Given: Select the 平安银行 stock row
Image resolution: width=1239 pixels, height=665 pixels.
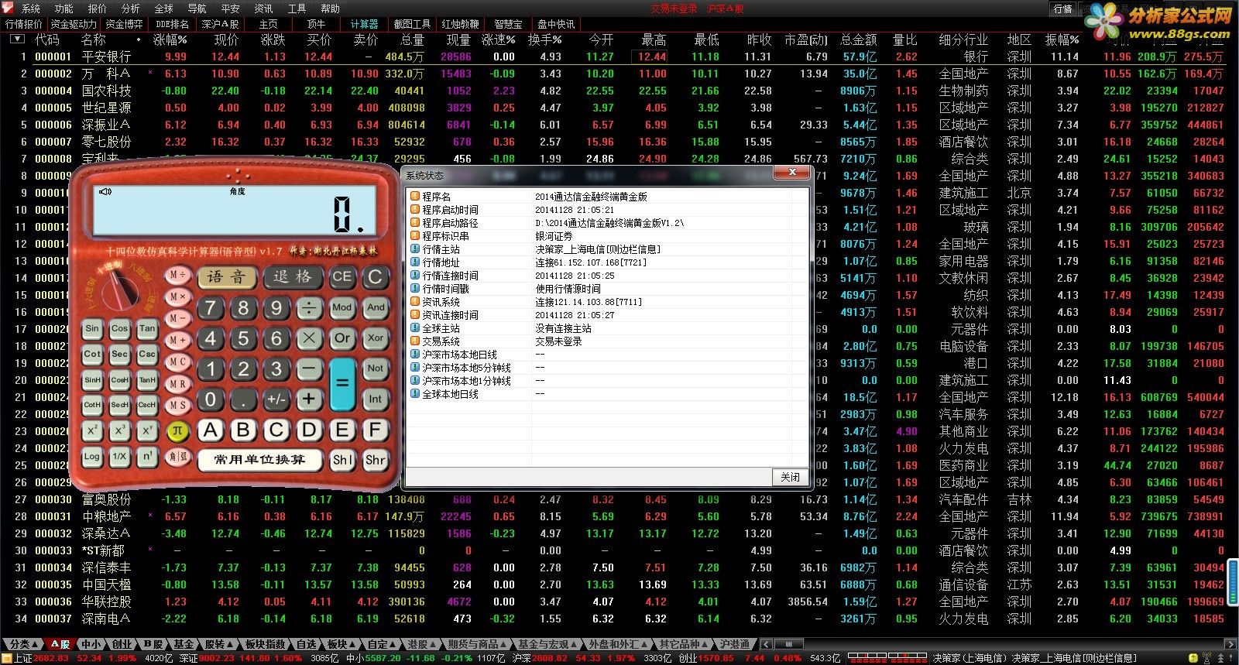Looking at the screenshot, I should tap(619, 57).
